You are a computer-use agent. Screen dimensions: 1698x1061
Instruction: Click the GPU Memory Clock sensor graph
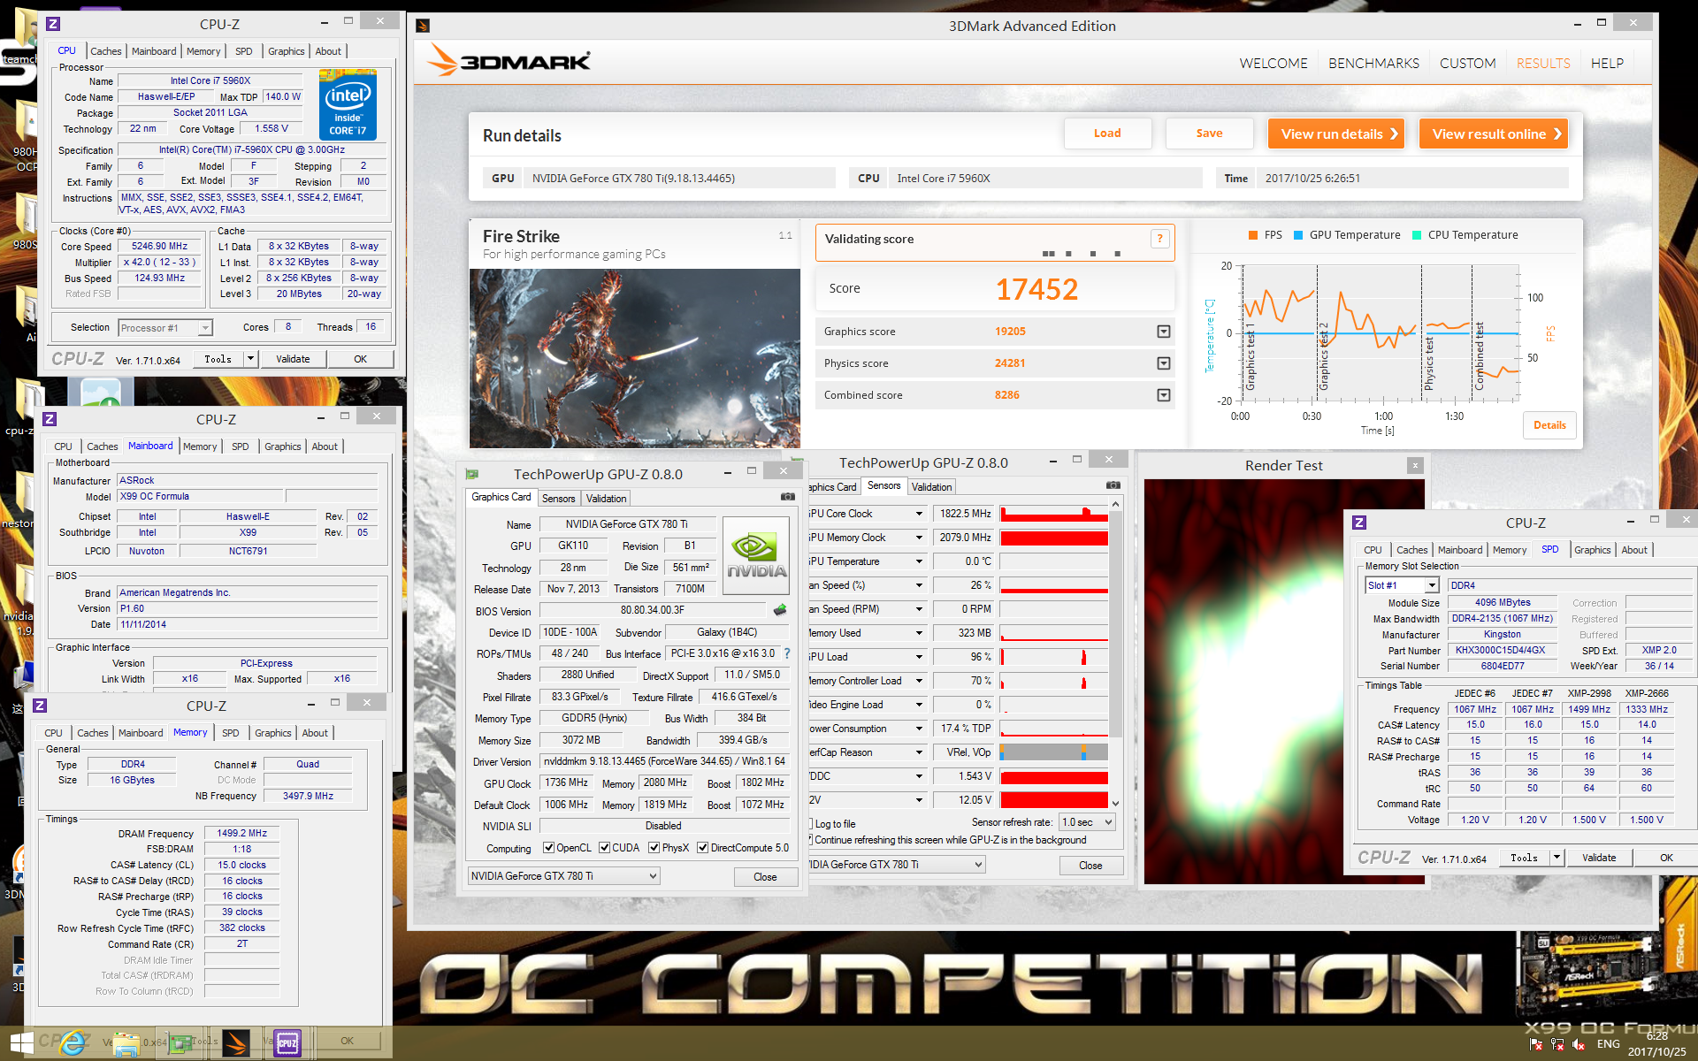[1054, 538]
